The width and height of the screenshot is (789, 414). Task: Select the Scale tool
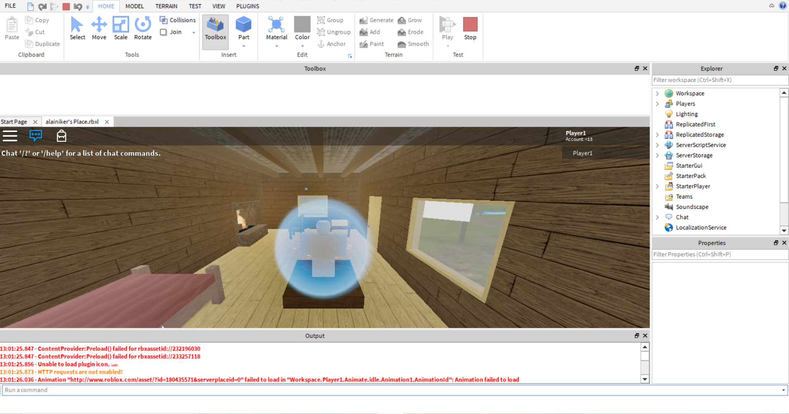pos(120,28)
